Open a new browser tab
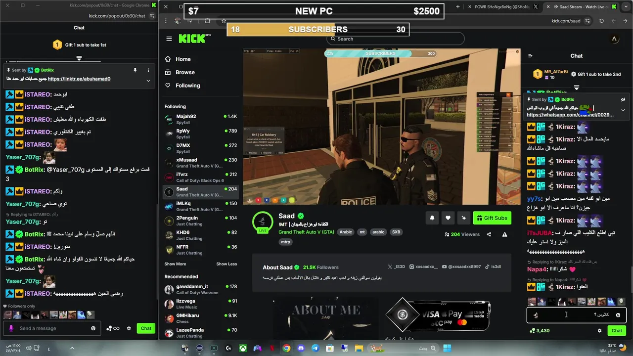633x356 pixels. point(458,7)
